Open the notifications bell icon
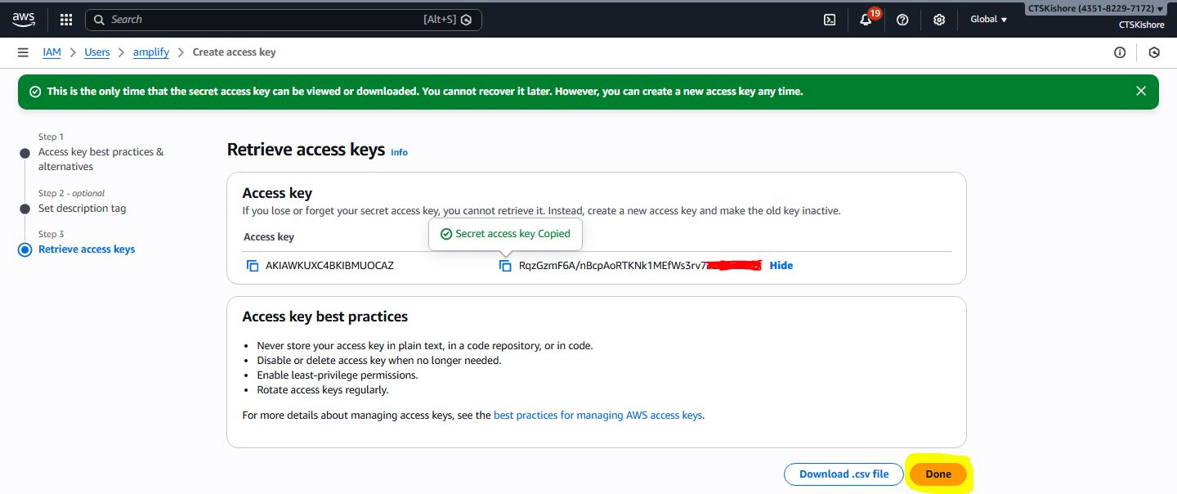The image size is (1177, 494). tap(866, 20)
